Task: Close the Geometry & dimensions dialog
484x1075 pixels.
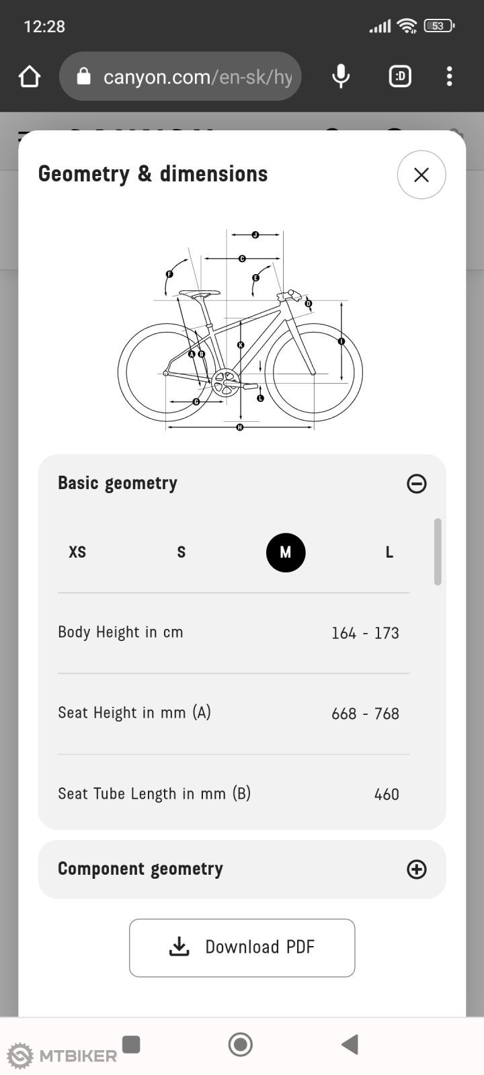Action: [x=421, y=175]
